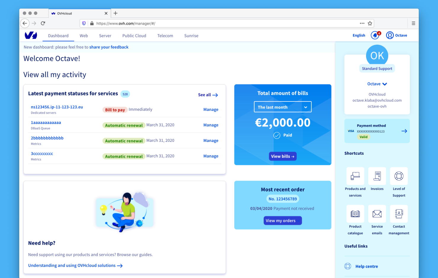The width and height of the screenshot is (438, 278).
Task: Click the €2,000.00 total amount
Action: tap(283, 122)
